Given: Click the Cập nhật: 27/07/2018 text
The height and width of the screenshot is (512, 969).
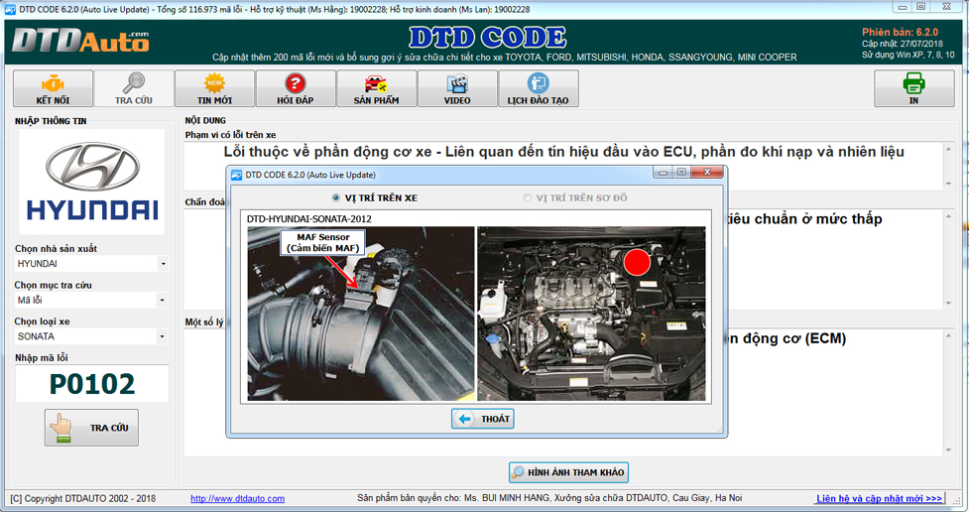Looking at the screenshot, I should (903, 44).
